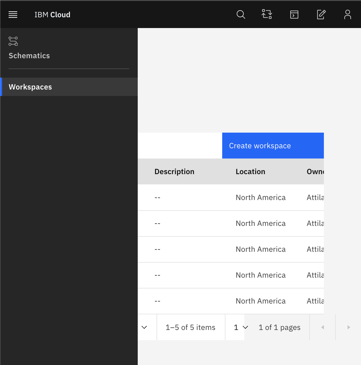The image size is (361, 365).
Task: Click the next page arrow
Action: (348, 327)
